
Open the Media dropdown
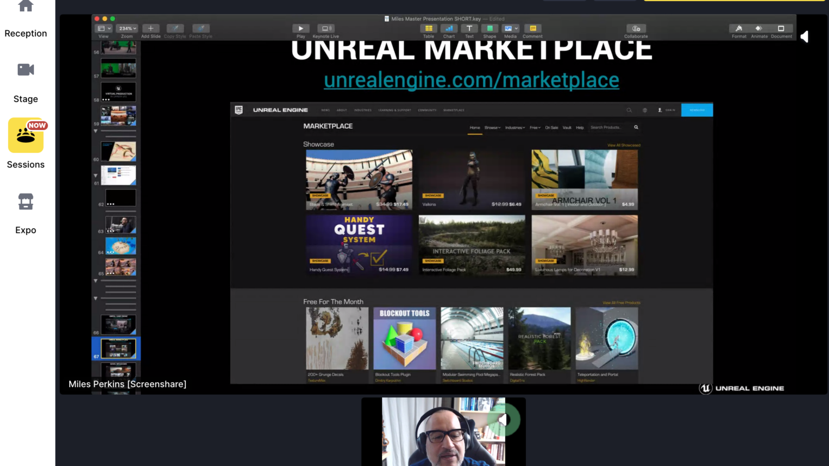click(510, 29)
